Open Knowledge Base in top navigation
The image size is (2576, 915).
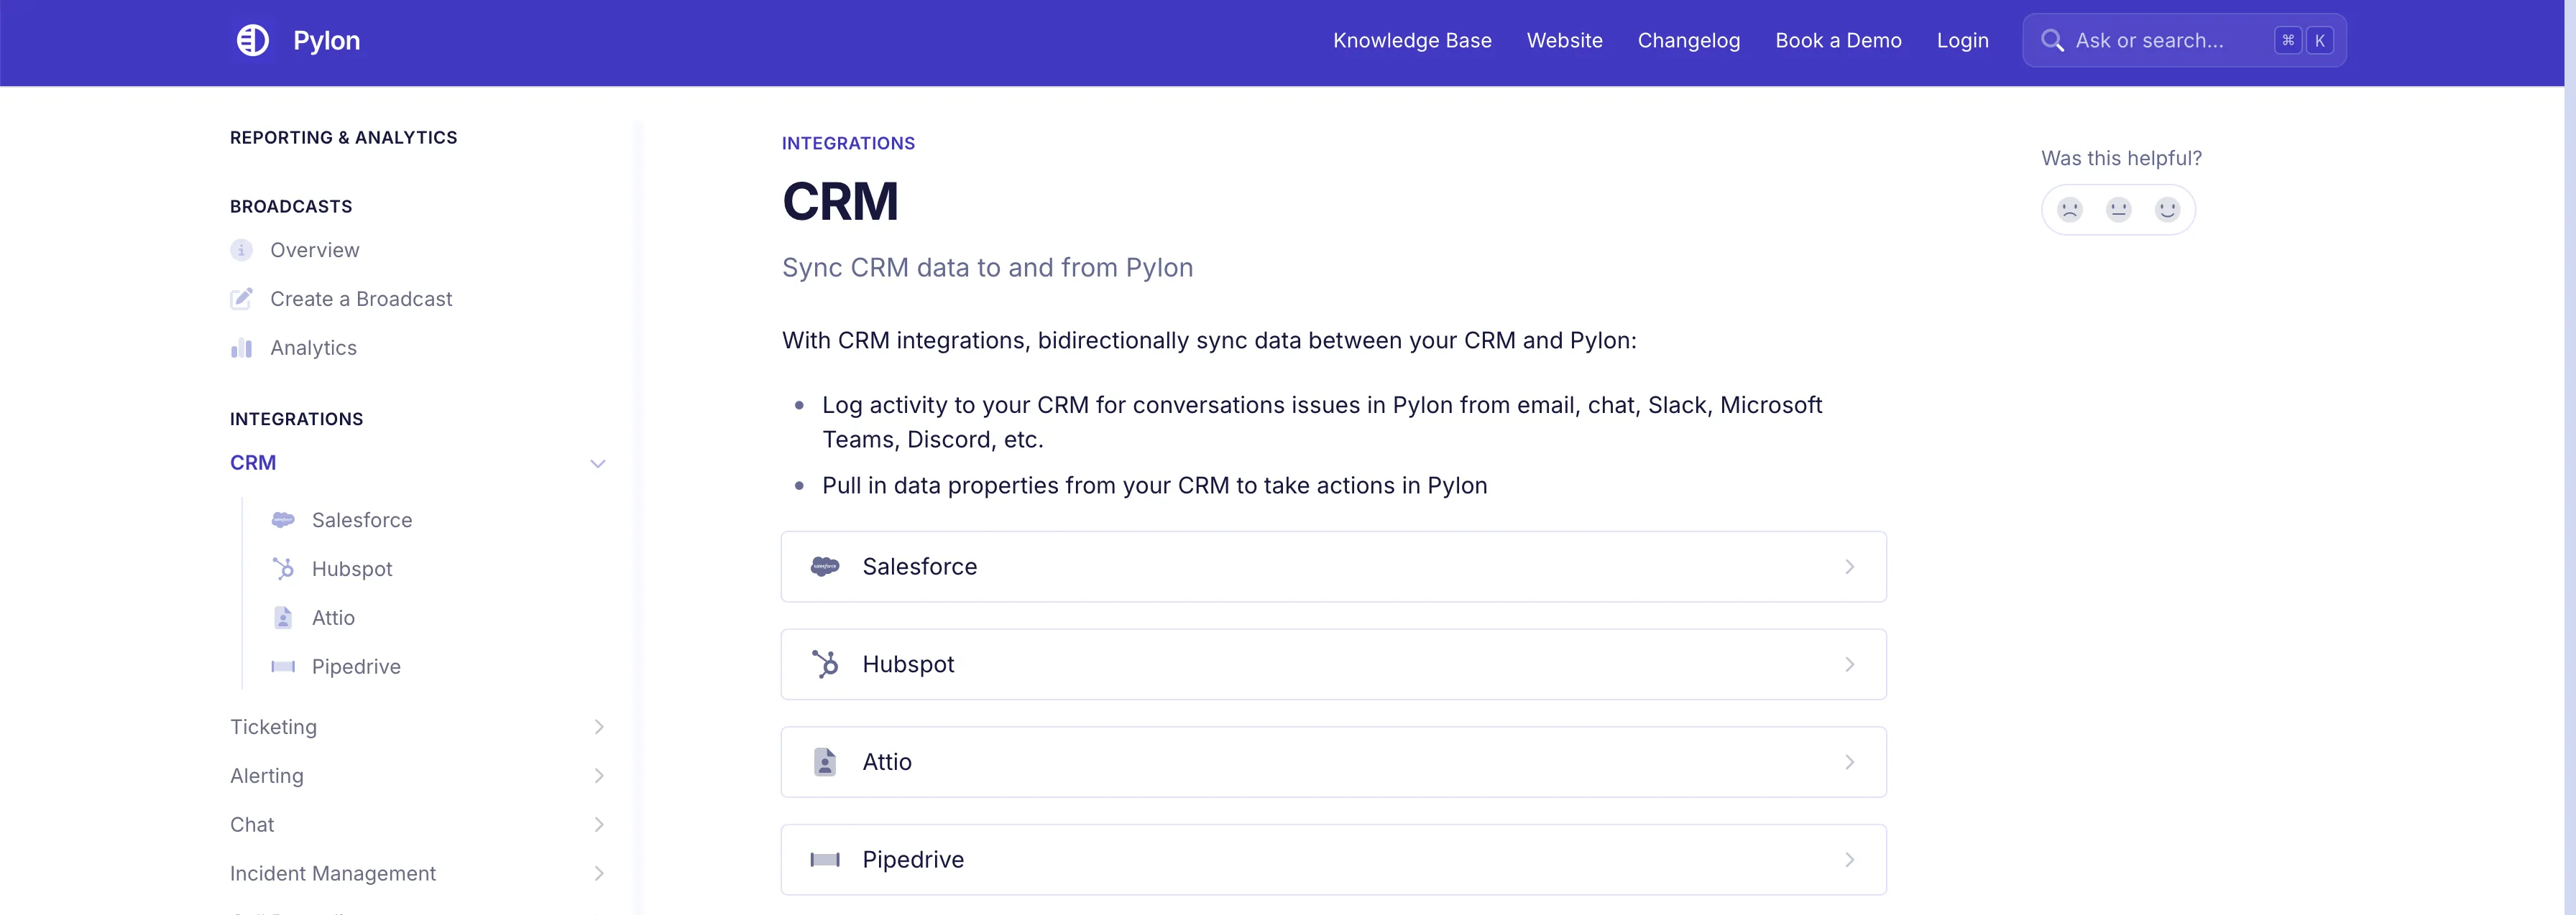click(1412, 41)
